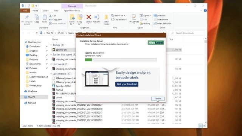Click the Properties icon
This screenshot has width=242, height=136.
pos(134,17)
